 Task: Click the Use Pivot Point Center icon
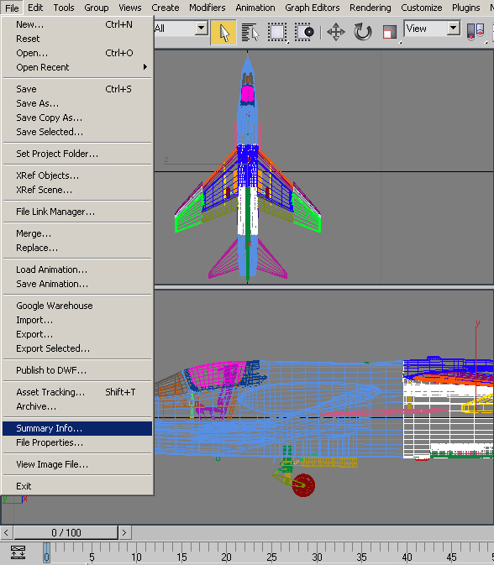[476, 33]
